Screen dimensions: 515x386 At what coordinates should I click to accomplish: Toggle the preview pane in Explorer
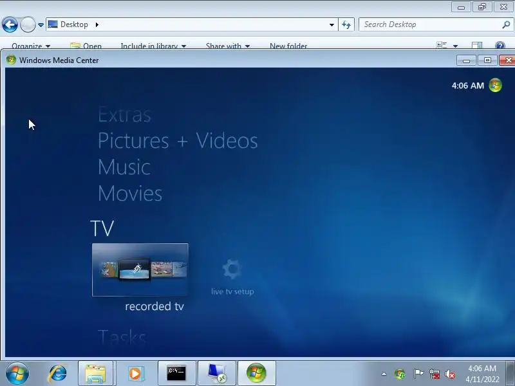[477, 45]
